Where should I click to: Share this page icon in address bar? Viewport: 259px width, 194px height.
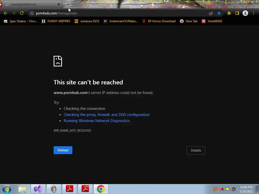point(211,13)
